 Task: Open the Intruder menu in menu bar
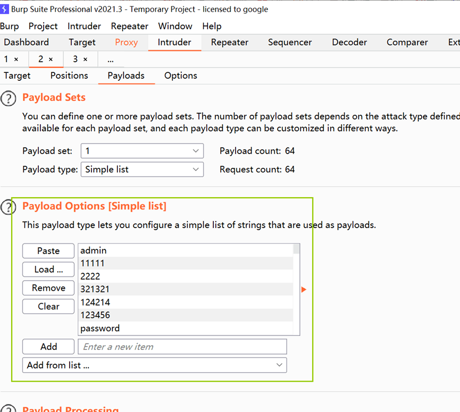(x=84, y=26)
